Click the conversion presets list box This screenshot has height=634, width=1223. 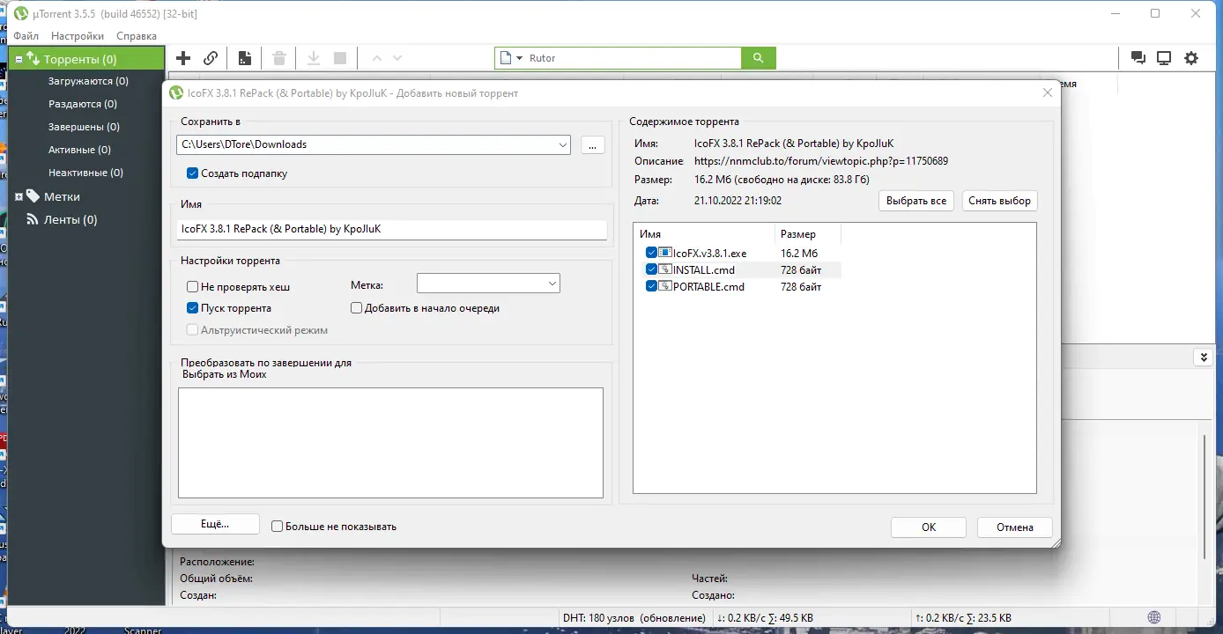pos(390,443)
